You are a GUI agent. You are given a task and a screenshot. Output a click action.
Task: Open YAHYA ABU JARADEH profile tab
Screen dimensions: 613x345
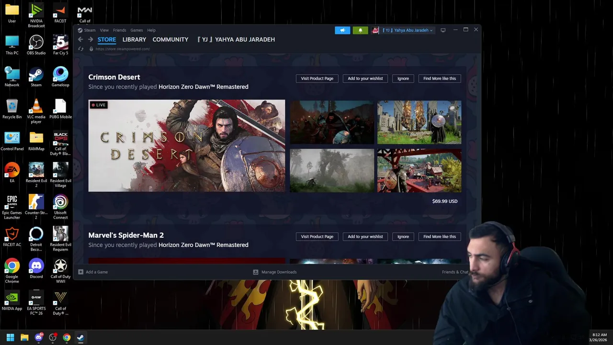[x=236, y=39]
